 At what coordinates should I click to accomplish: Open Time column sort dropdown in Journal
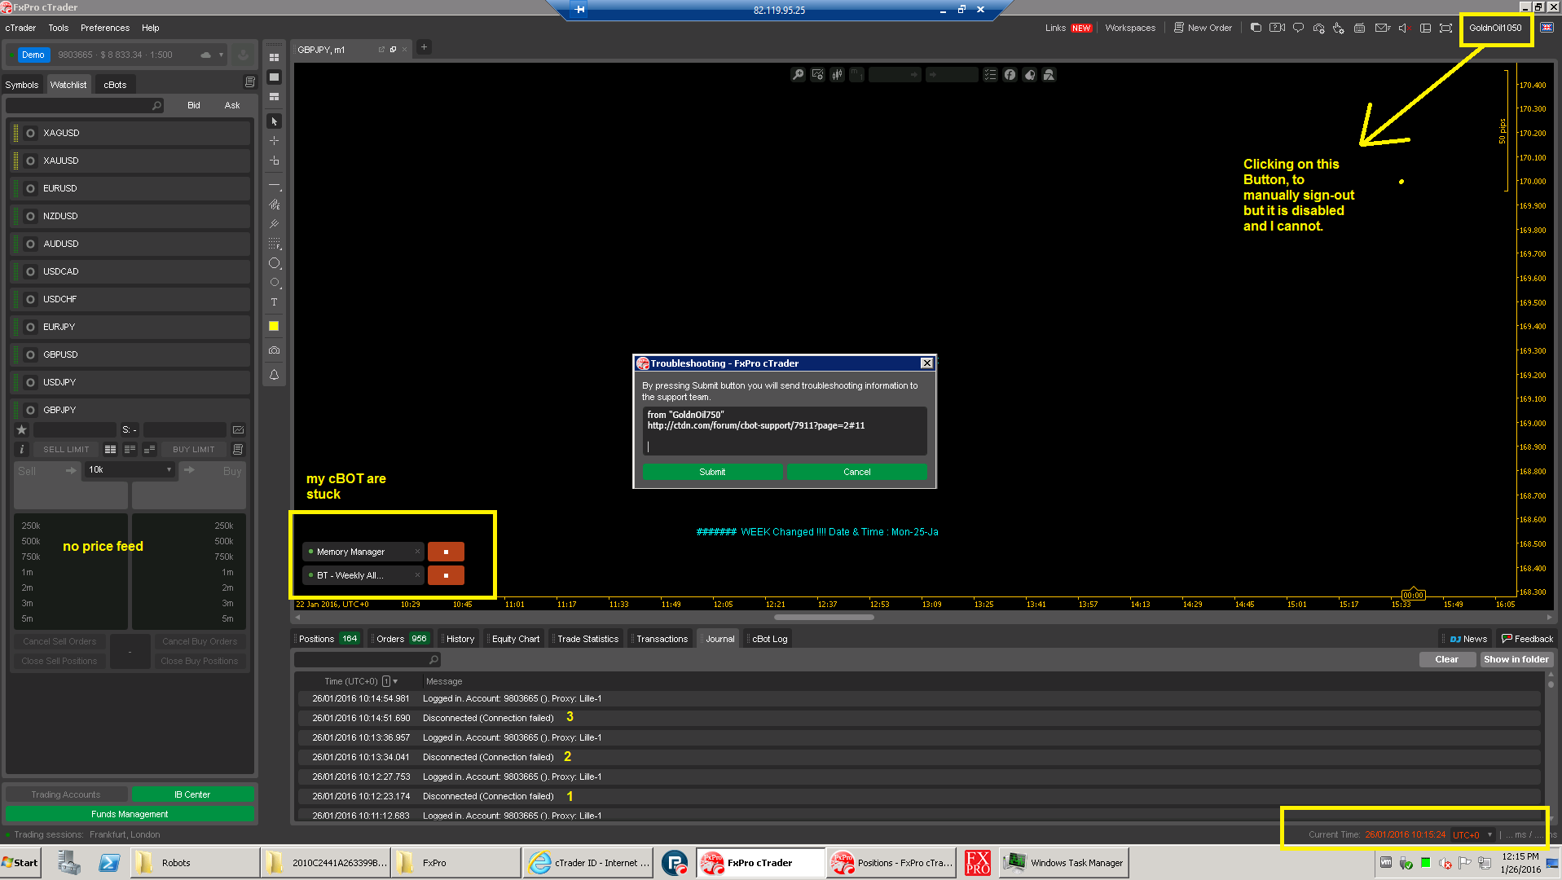tap(395, 681)
